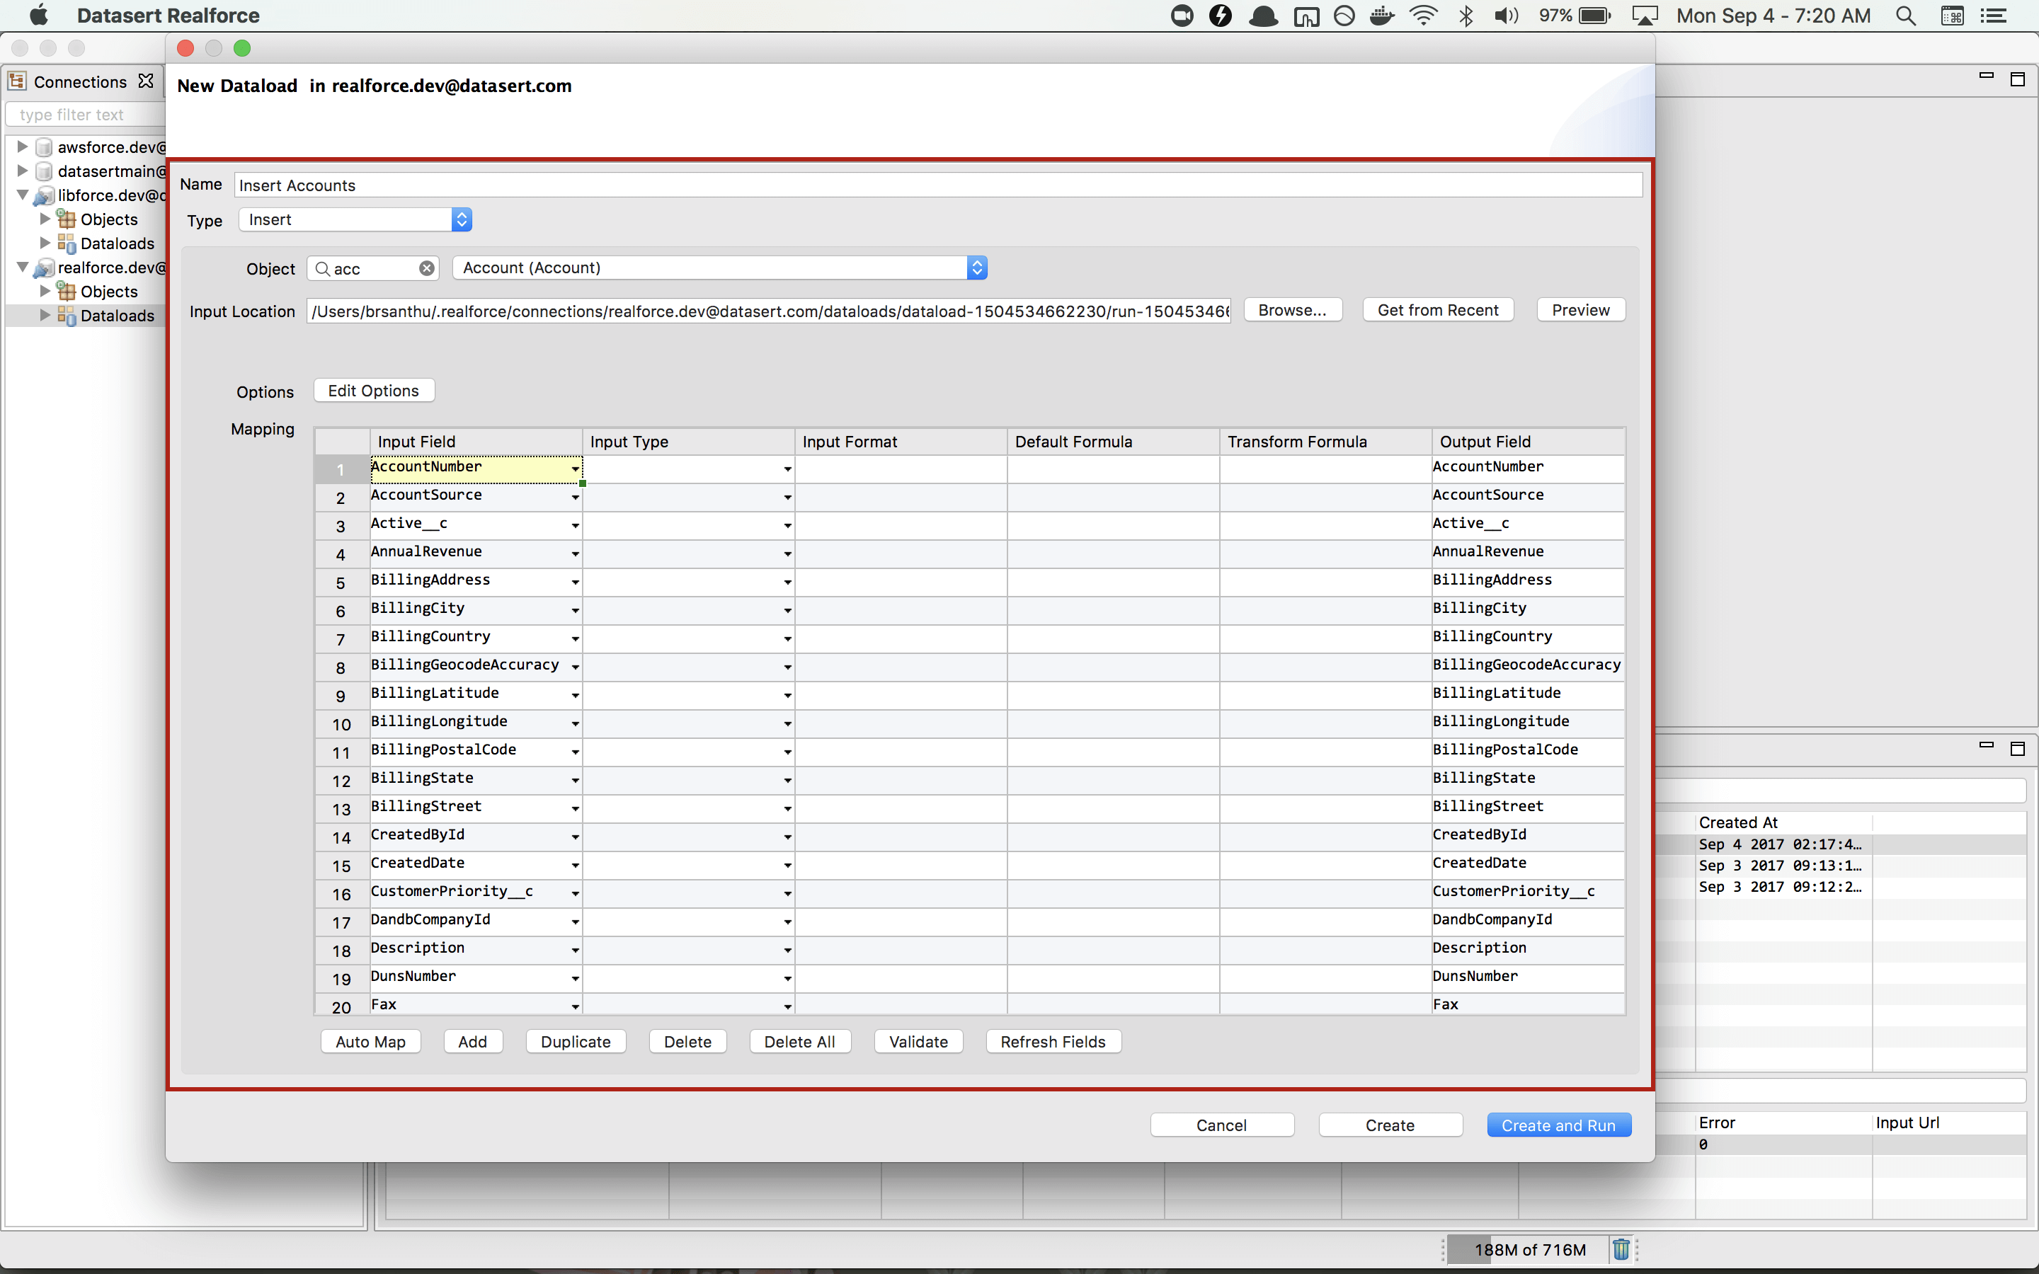This screenshot has width=2039, height=1274.
Task: Open Spotlight search in menu bar
Action: pos(1905,15)
